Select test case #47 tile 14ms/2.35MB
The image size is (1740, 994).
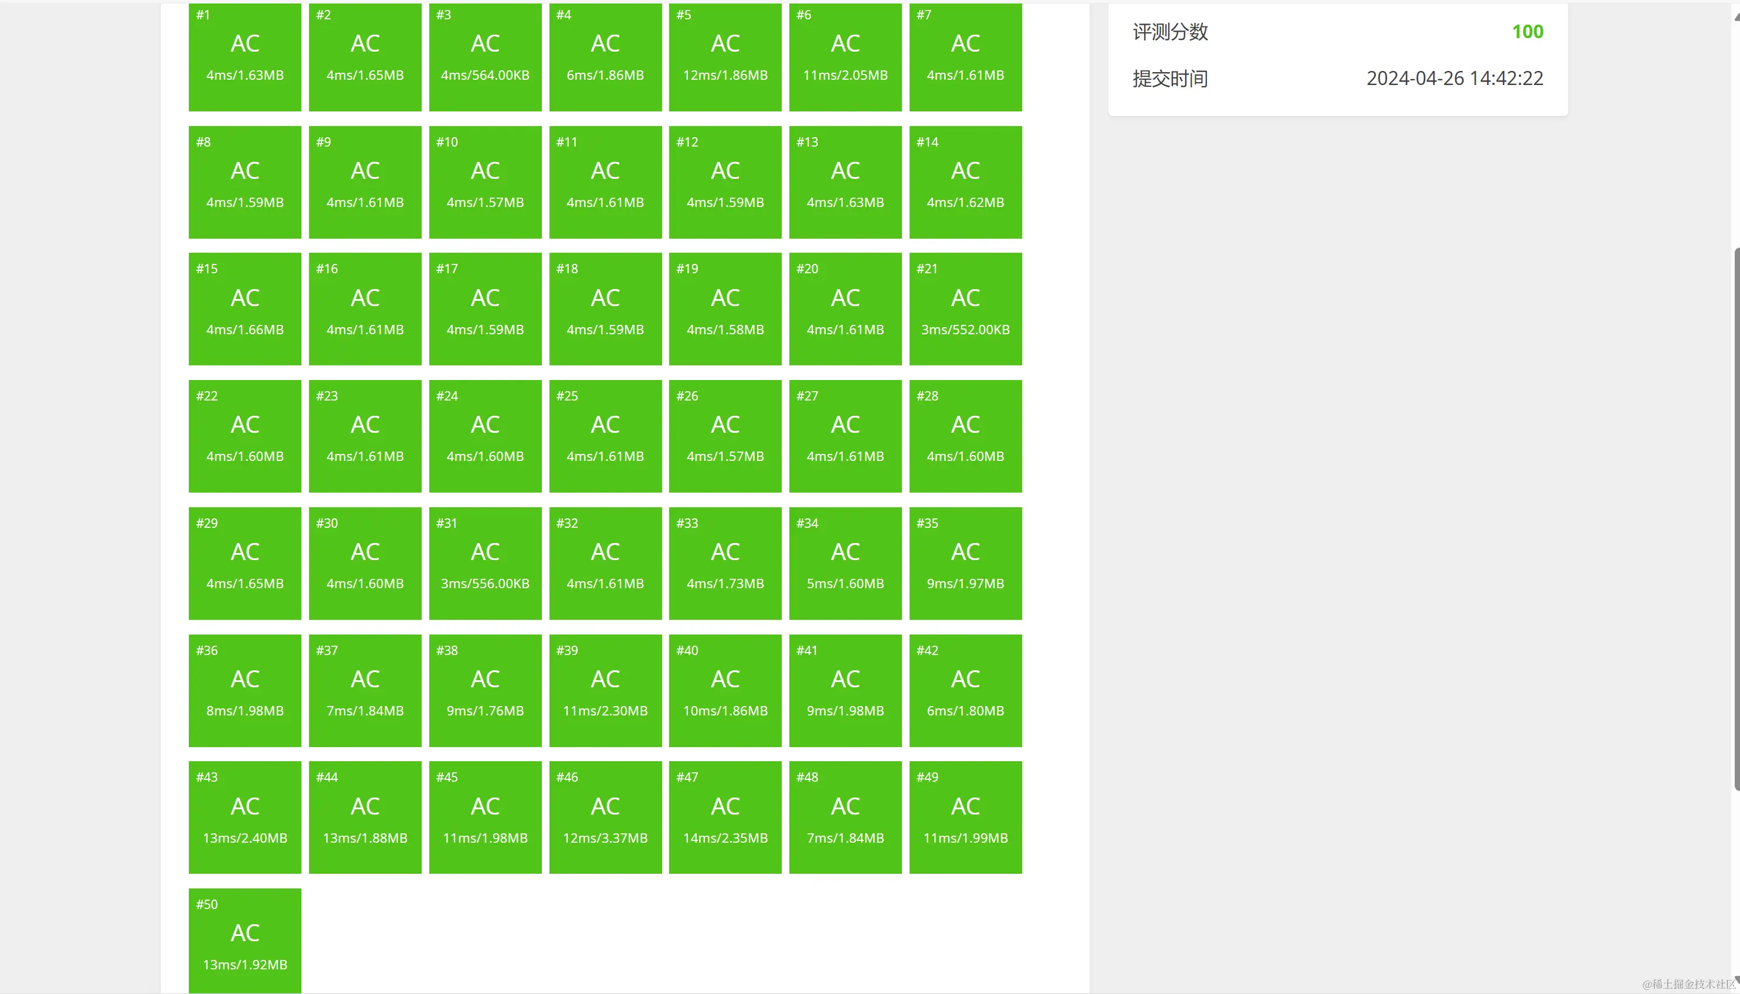[725, 817]
